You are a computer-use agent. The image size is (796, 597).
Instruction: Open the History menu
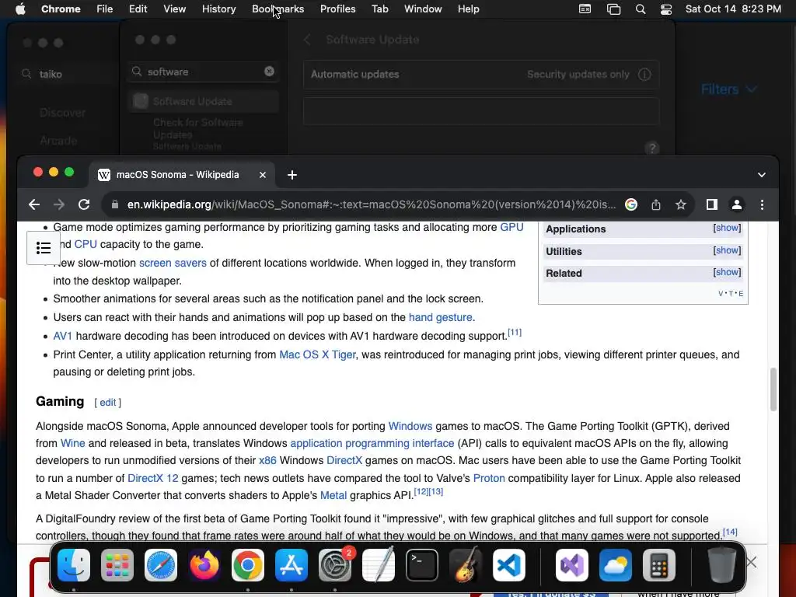pos(218,9)
